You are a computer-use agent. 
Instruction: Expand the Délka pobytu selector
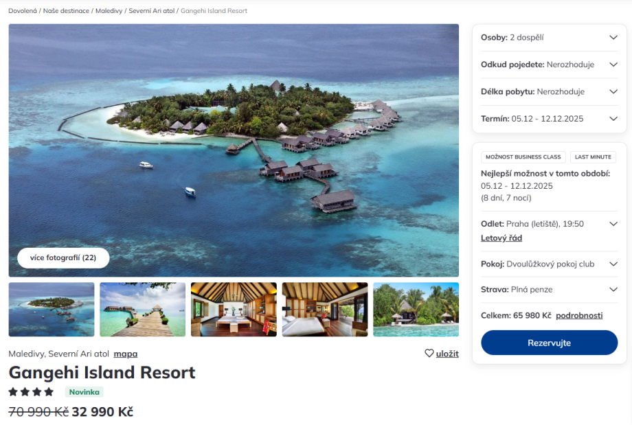pyautogui.click(x=613, y=91)
